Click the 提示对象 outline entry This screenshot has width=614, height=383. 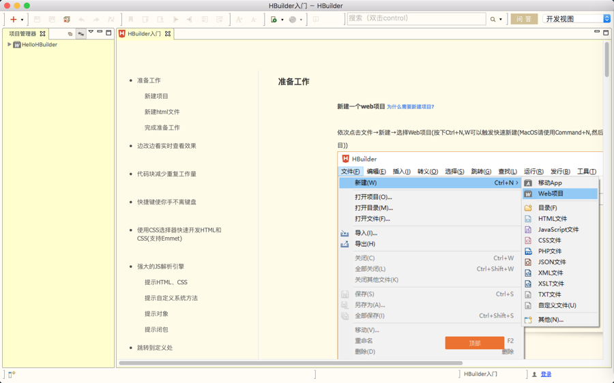coord(156,313)
